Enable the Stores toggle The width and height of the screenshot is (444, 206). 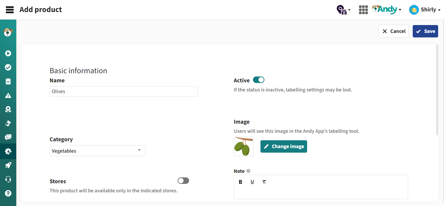coord(183,181)
